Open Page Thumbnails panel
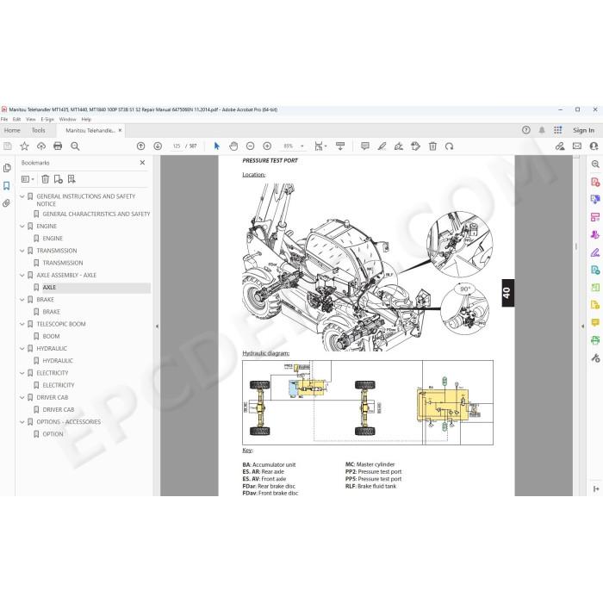The image size is (603, 603). pyautogui.click(x=7, y=168)
